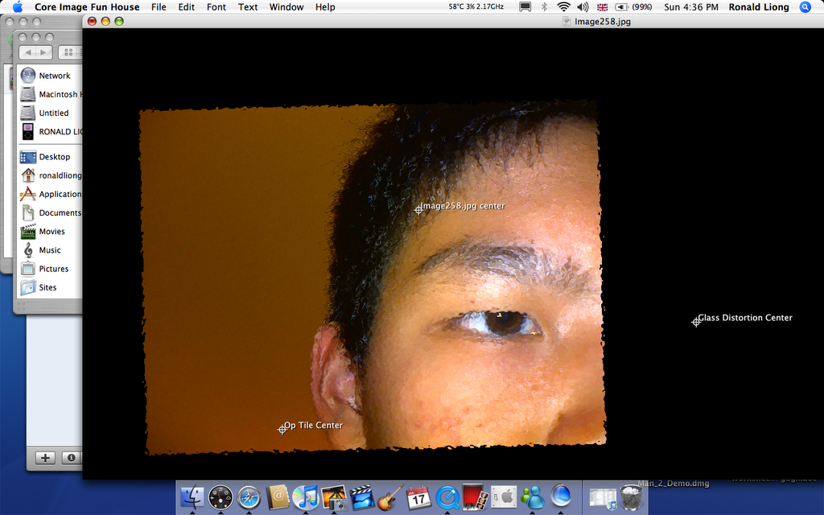The image size is (824, 515).
Task: Click the CPU temperature readout in menu bar
Action: click(476, 6)
